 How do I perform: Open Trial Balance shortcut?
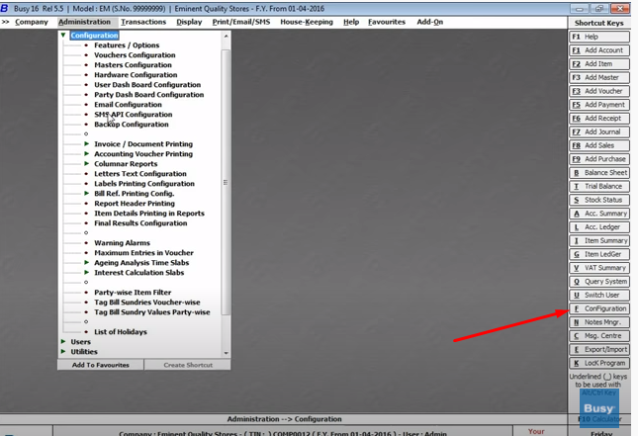tap(599, 186)
